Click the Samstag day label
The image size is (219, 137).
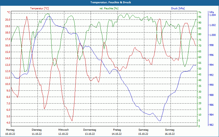point(143,130)
